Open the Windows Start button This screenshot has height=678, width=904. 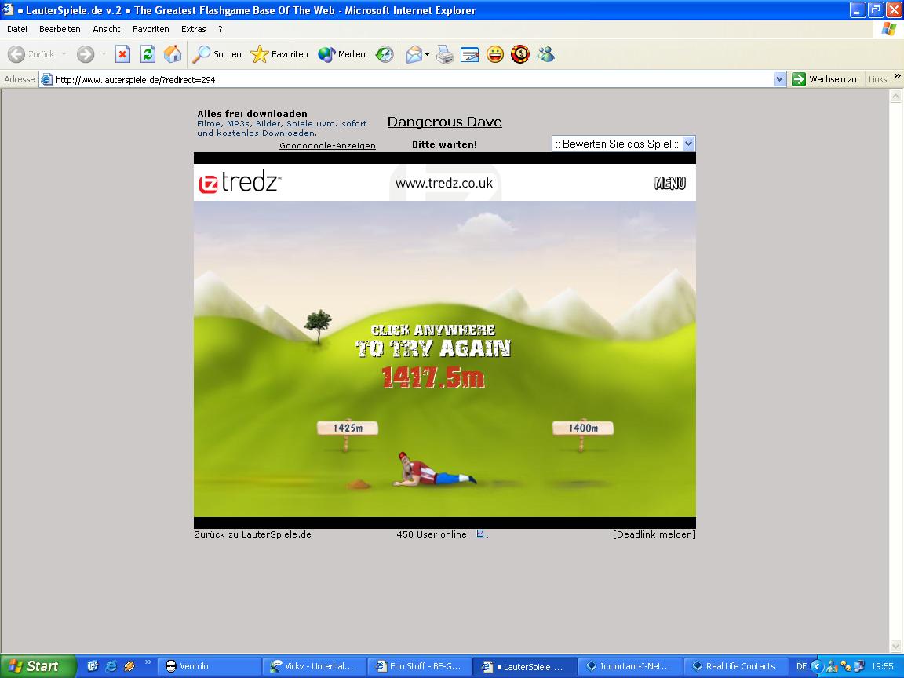(x=38, y=666)
